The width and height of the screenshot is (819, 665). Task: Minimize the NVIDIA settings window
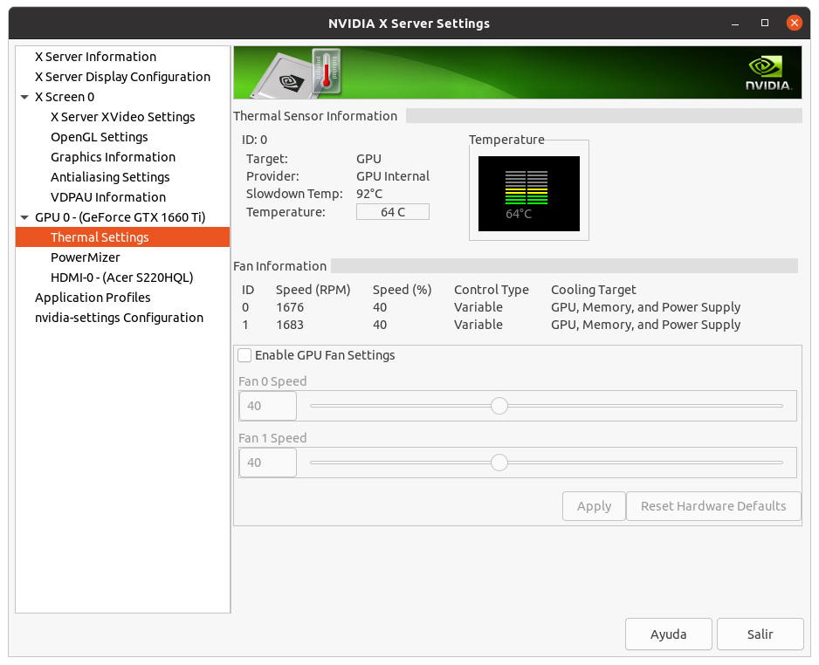(x=736, y=23)
